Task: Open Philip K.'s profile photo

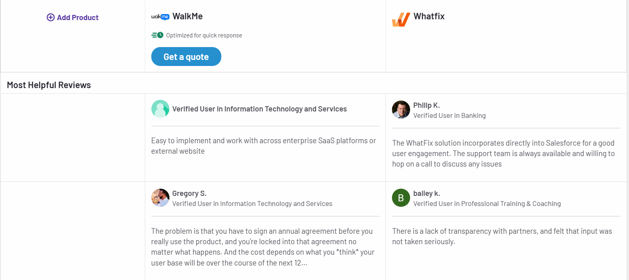Action: [x=401, y=109]
